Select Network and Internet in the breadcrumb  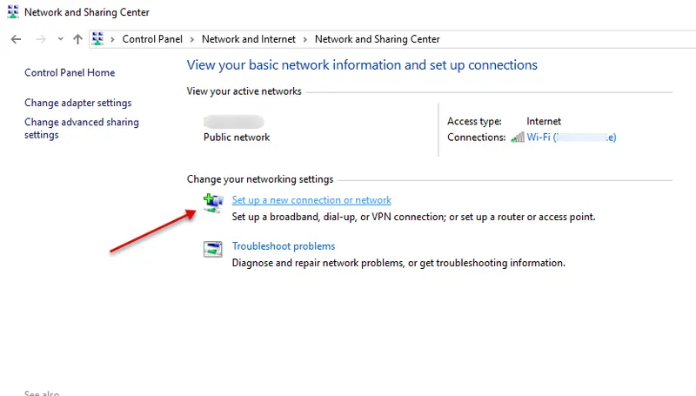tap(248, 39)
